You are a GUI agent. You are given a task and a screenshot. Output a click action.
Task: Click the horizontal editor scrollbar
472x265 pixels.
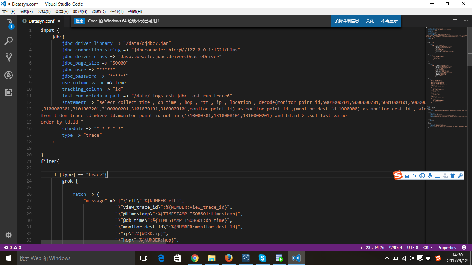pyautogui.click(x=103, y=242)
